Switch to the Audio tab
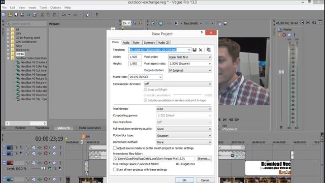This screenshot has width=325, height=183. 126,43
